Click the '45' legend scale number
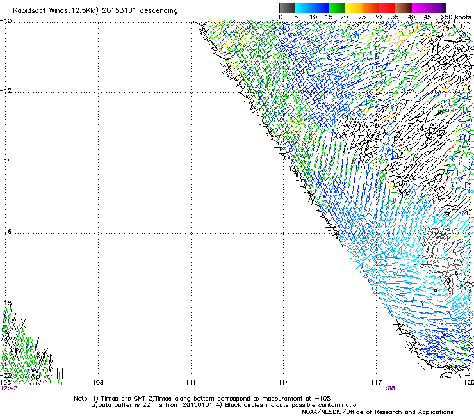The width and height of the screenshot is (474, 416). click(427, 17)
